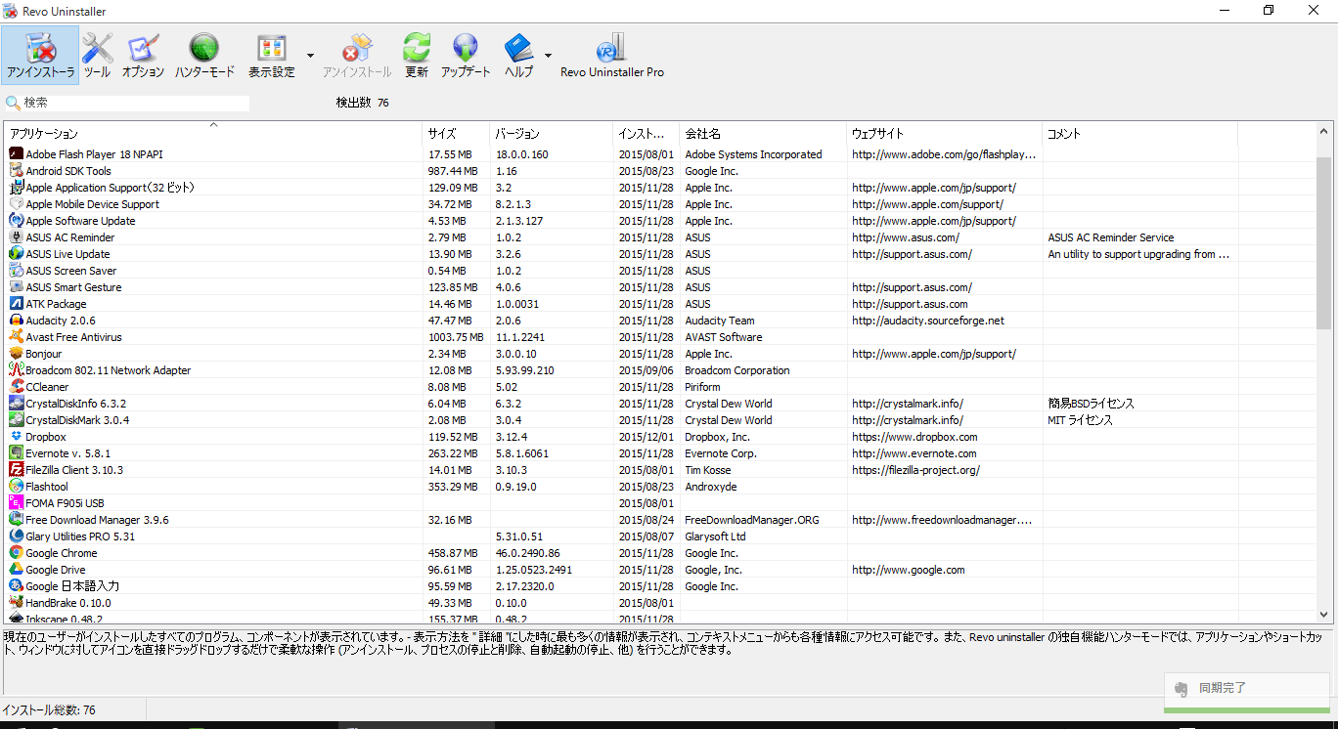Select the Audacity 2.0.6 icon
Screen dimensions: 1338x729
[16, 321]
